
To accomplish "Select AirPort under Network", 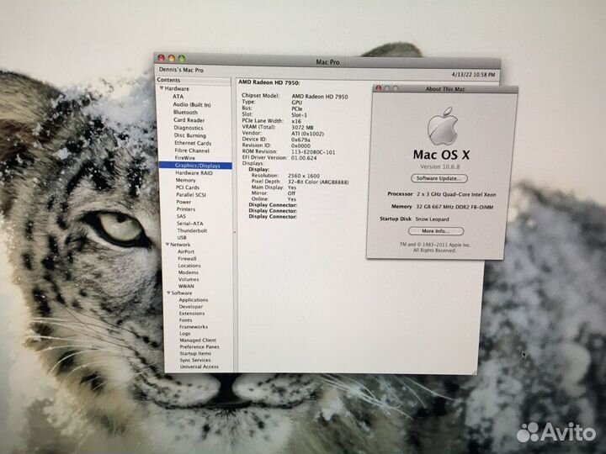I will (x=186, y=251).
